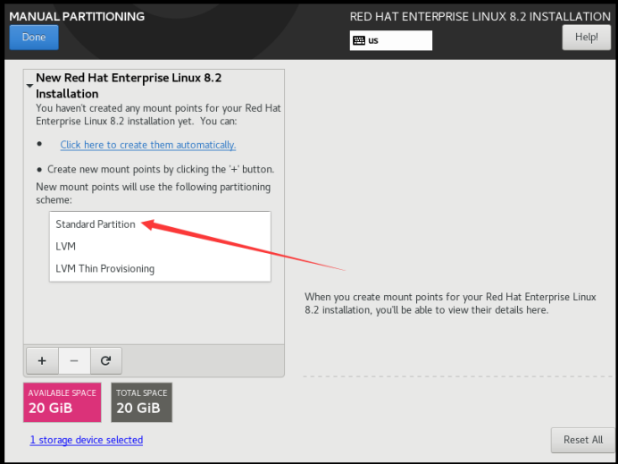Choose LVM partitioning scheme
The image size is (618, 464).
[x=66, y=246]
